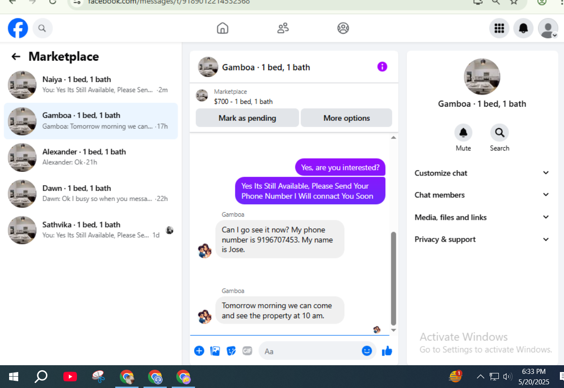Viewport: 564px width, 388px height.
Task: Click the browser address bar URL
Action: 169,2
